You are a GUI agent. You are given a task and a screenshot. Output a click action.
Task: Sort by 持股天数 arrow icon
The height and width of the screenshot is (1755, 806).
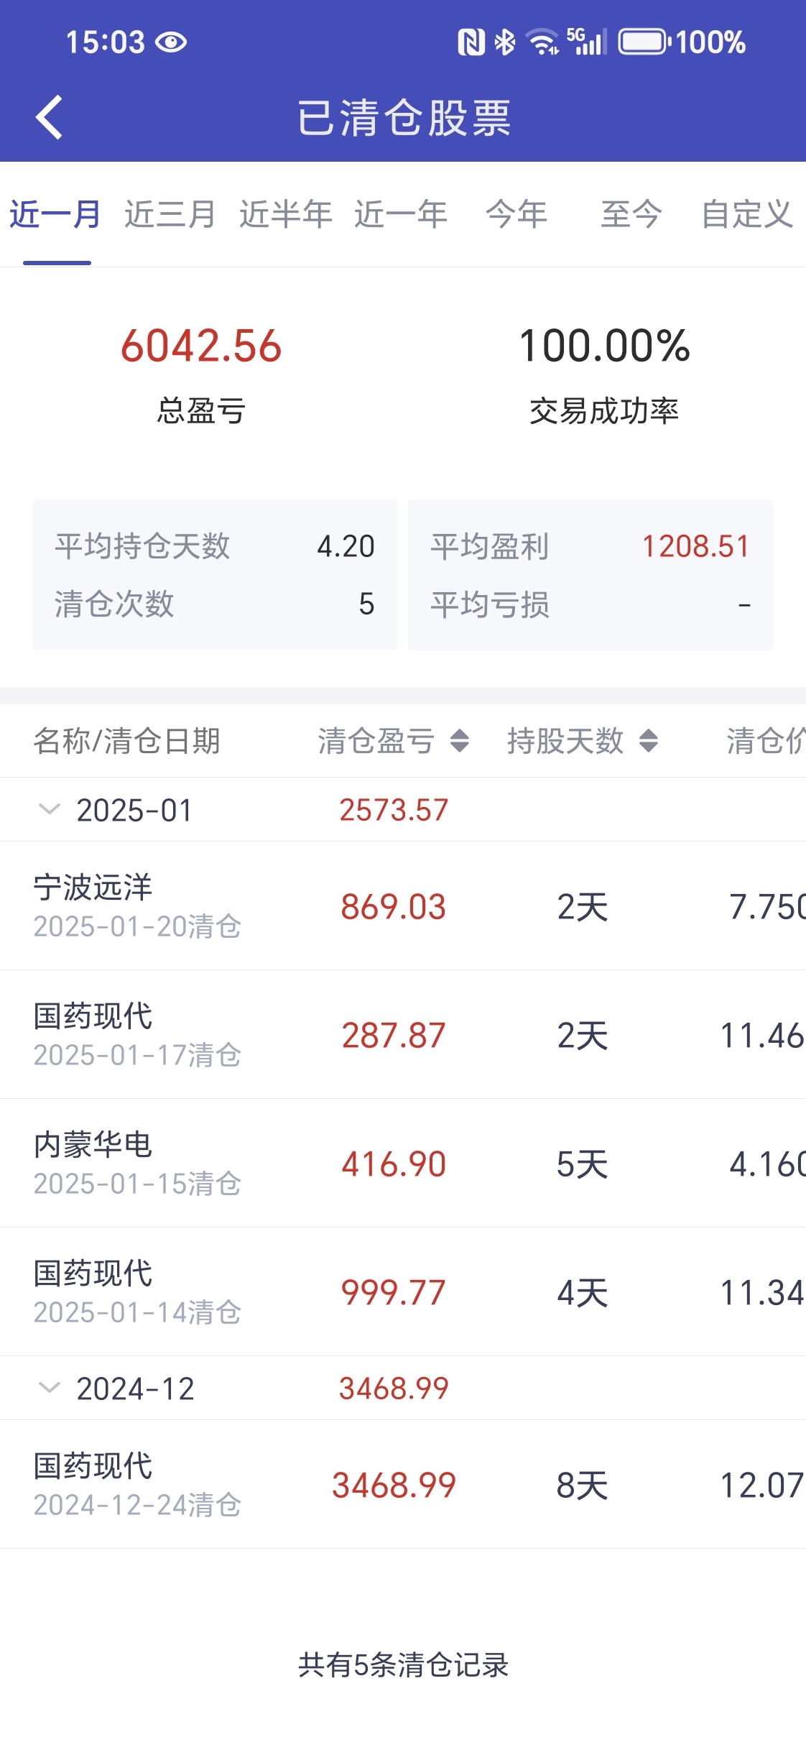tap(649, 740)
